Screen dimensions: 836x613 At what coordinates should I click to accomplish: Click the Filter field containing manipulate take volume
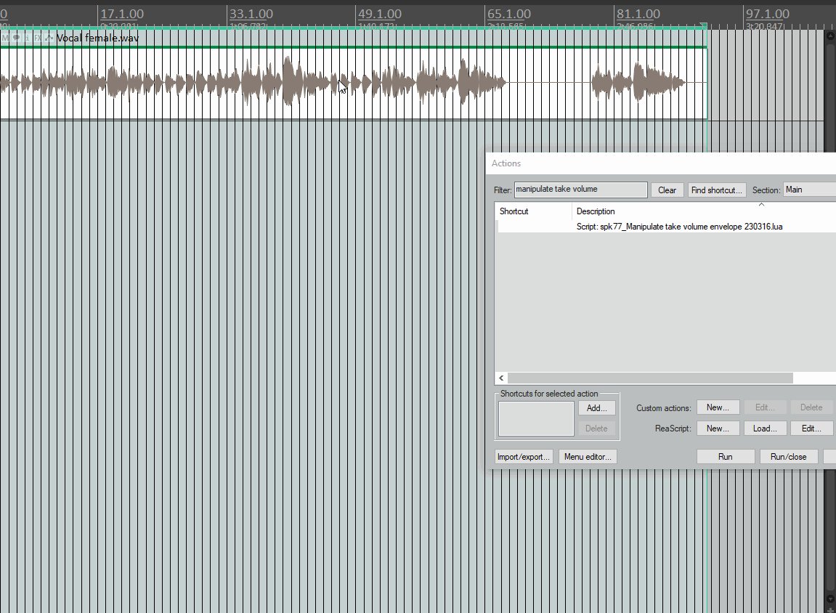[x=580, y=190]
